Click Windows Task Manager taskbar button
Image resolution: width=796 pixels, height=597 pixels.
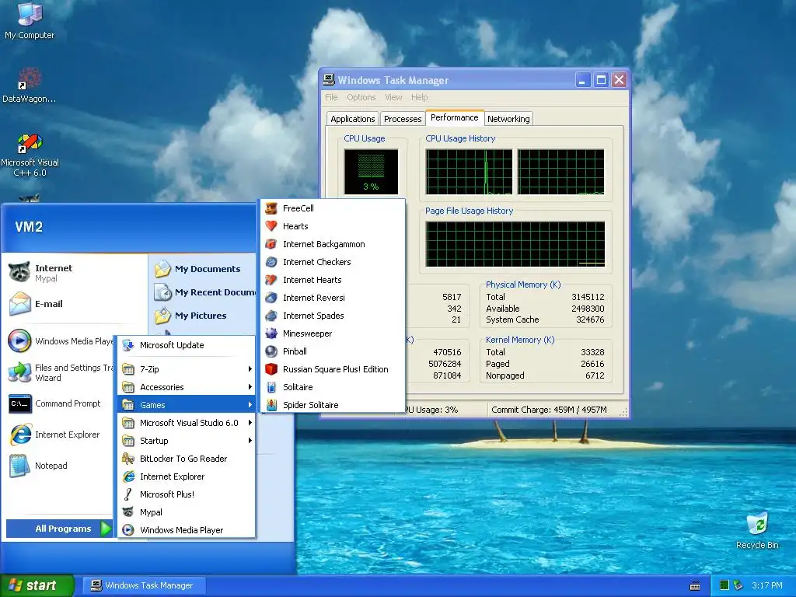pos(144,585)
